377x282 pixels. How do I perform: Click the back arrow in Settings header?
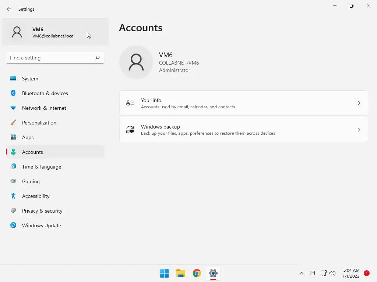[x=9, y=9]
